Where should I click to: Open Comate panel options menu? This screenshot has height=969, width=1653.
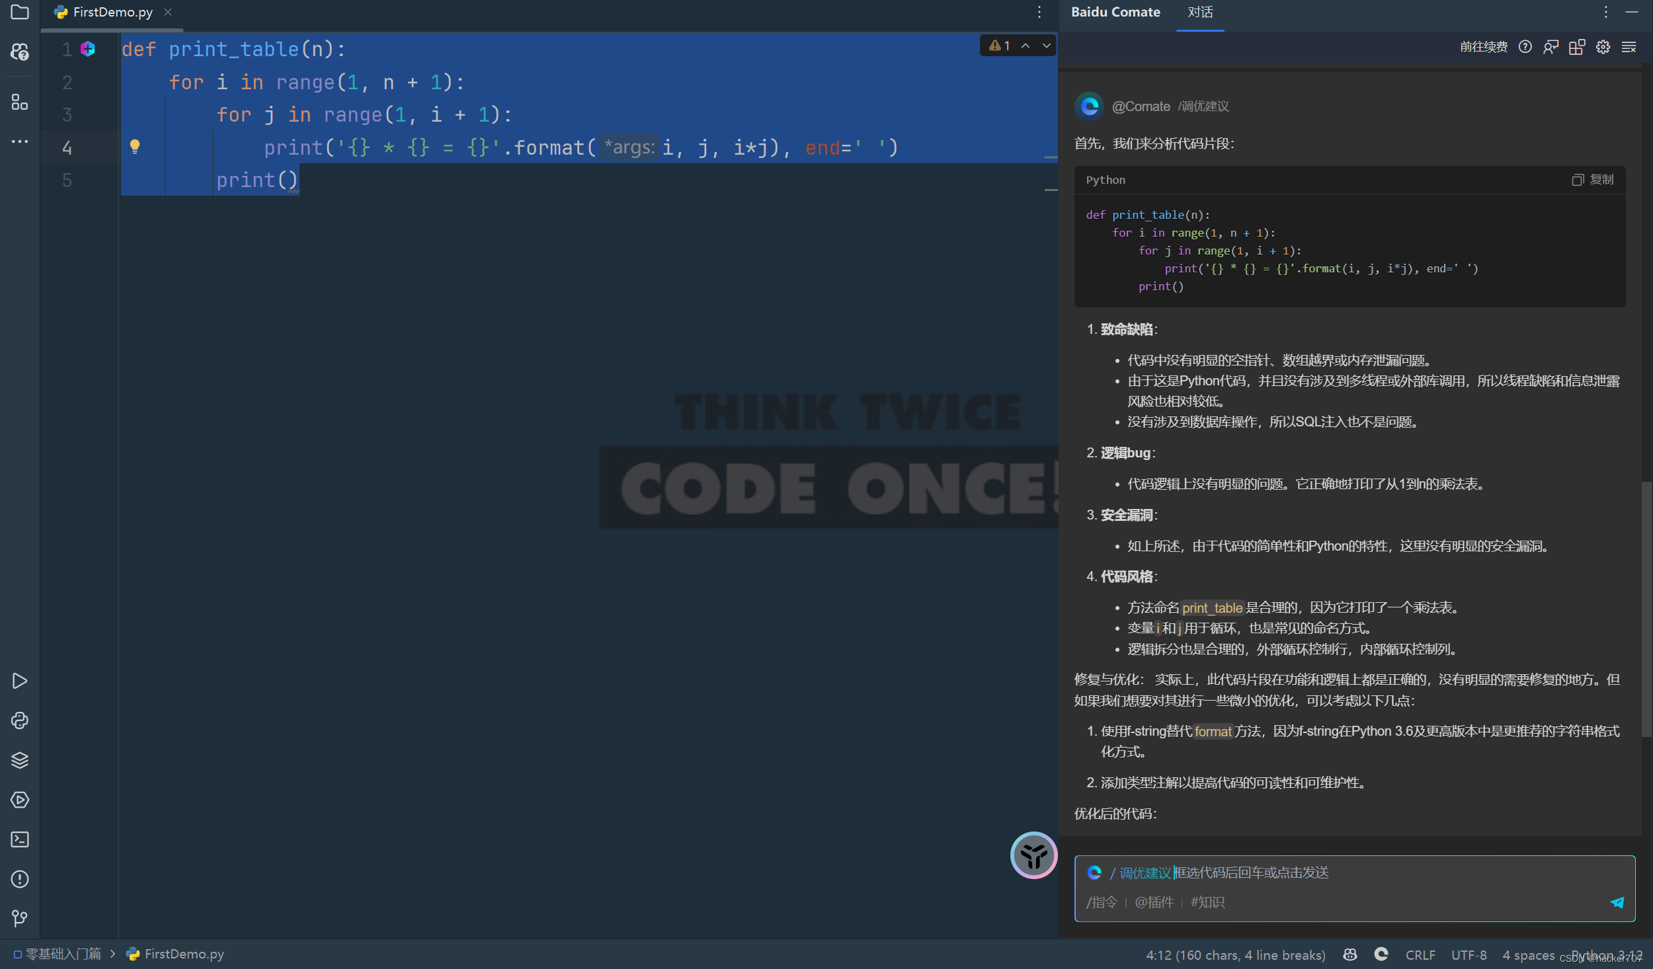(x=1605, y=12)
